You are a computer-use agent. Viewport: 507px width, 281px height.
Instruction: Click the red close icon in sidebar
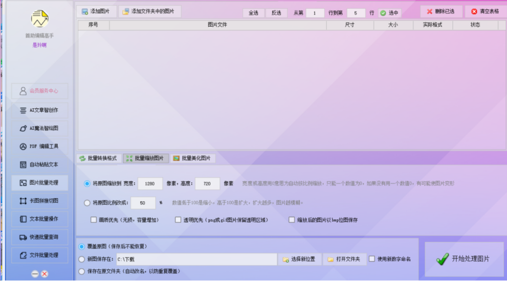point(45,274)
